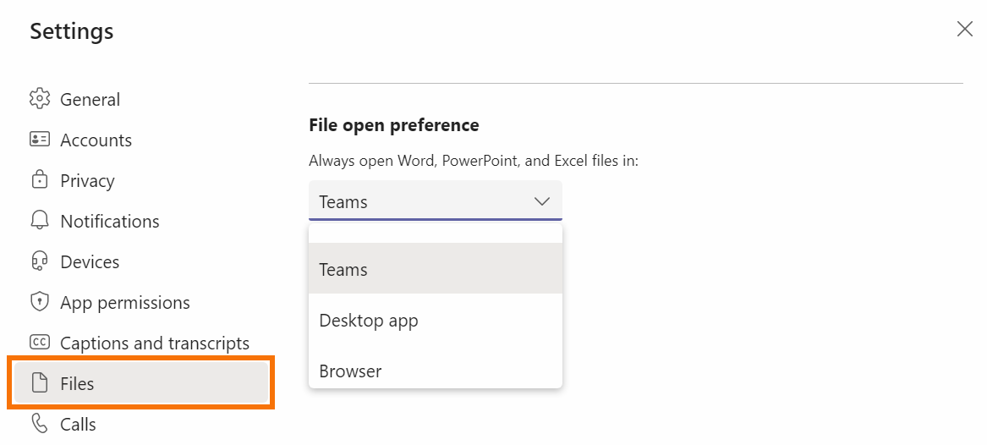Collapse the file open preference dropdown

(435, 201)
